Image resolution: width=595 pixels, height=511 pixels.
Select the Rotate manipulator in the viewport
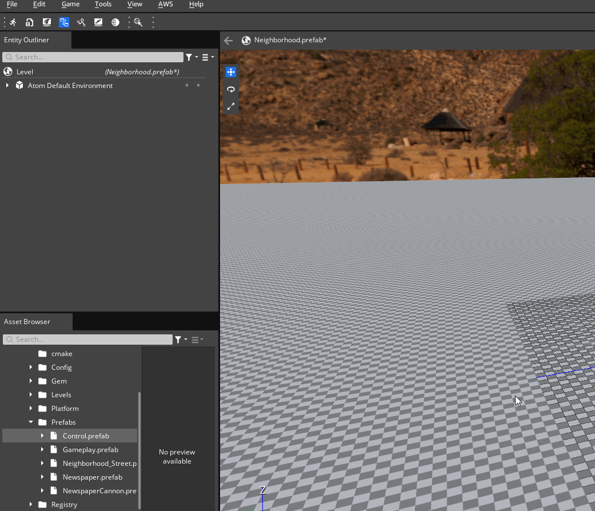[x=231, y=90]
